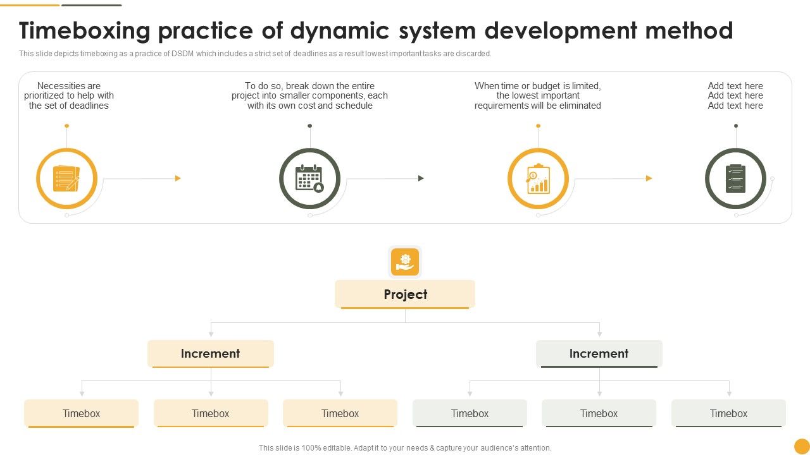Select the notepad and pencil icon
The image size is (810, 455).
pyautogui.click(x=66, y=178)
